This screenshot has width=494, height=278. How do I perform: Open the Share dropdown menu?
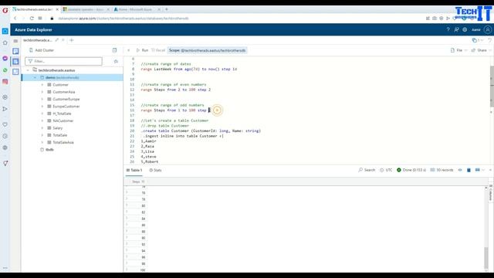click(x=481, y=50)
